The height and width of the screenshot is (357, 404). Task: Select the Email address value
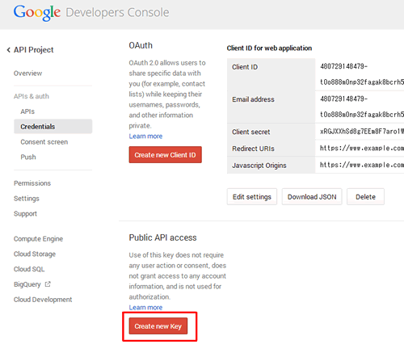362,107
